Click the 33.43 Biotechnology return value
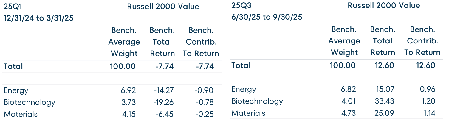The height and width of the screenshot is (125, 449). pyautogui.click(x=384, y=101)
